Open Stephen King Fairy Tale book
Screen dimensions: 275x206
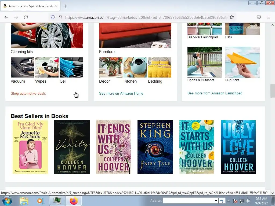(x=155, y=147)
